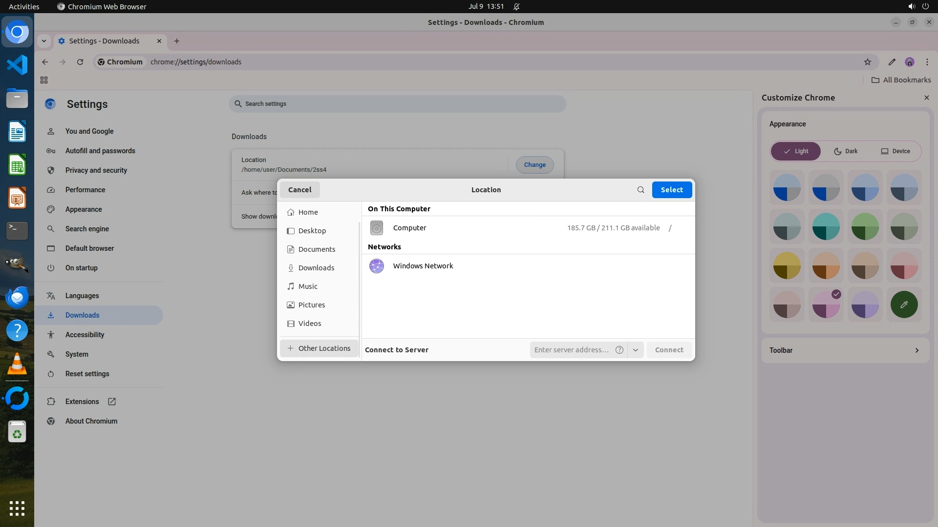The height and width of the screenshot is (527, 938).
Task: Choose the Device appearance mode
Action: 895,151
